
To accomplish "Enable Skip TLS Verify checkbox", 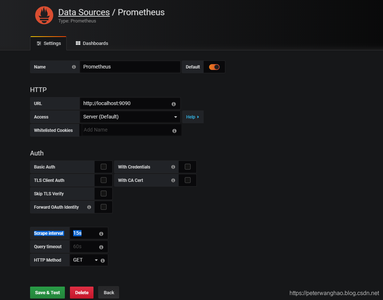I will [104, 193].
